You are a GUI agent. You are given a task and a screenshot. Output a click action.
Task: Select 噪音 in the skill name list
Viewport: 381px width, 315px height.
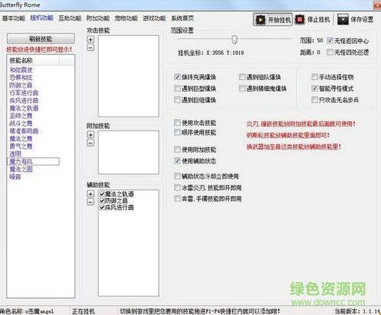pos(15,177)
